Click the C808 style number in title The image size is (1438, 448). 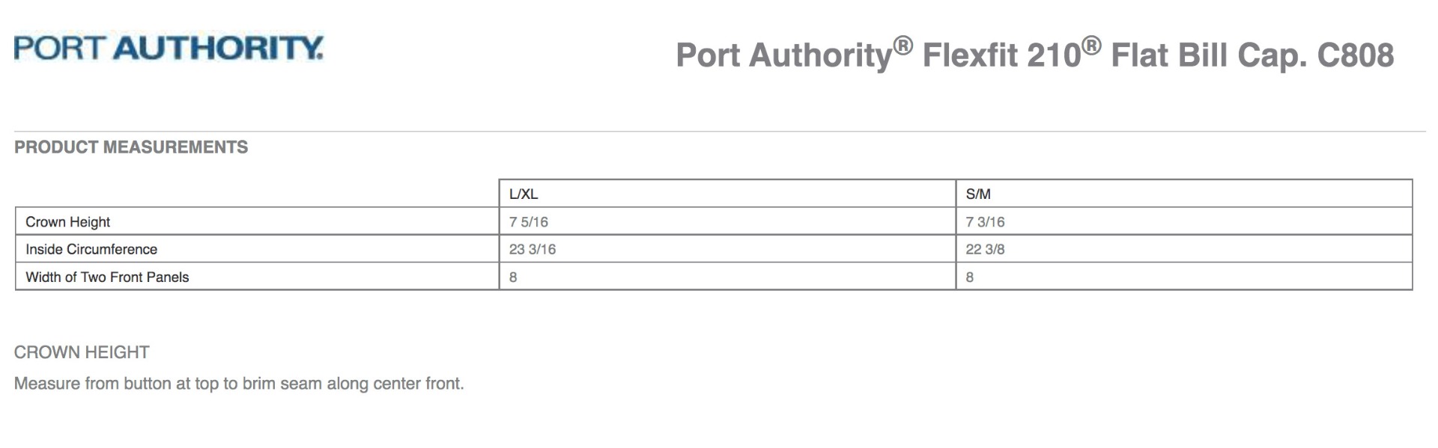pos(1355,55)
